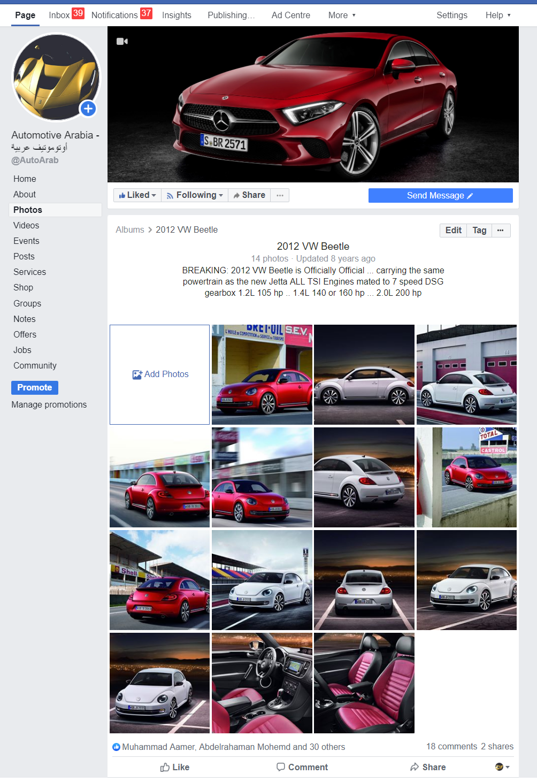Open the cover area's three-dots more button
Viewport: 537px width, 782px height.
click(280, 195)
